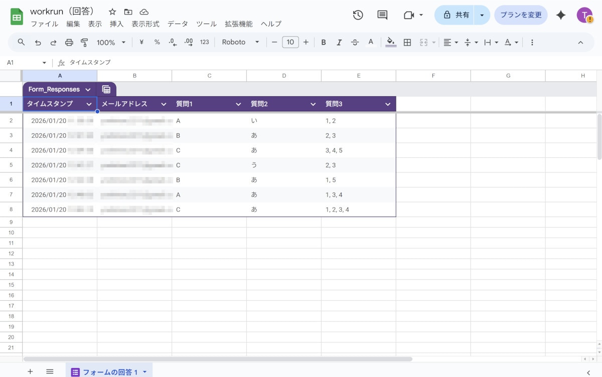Screen dimensions: 602x377
Task: Open the text color picker
Action: pos(371,42)
